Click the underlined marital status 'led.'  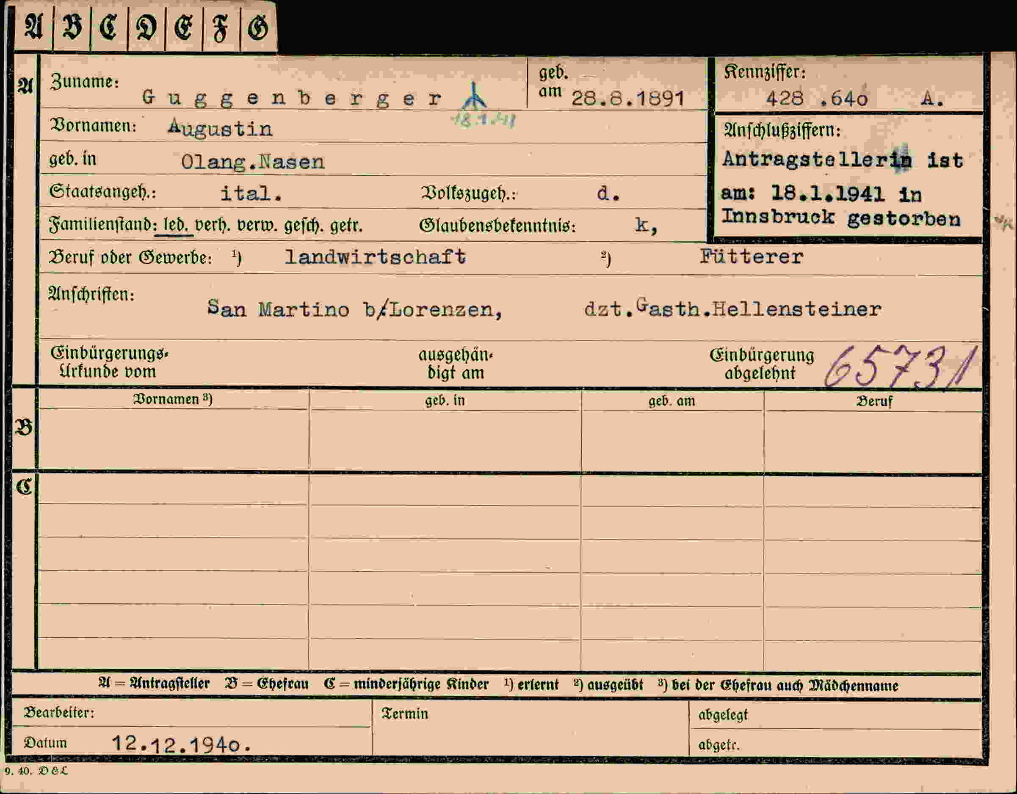click(176, 225)
